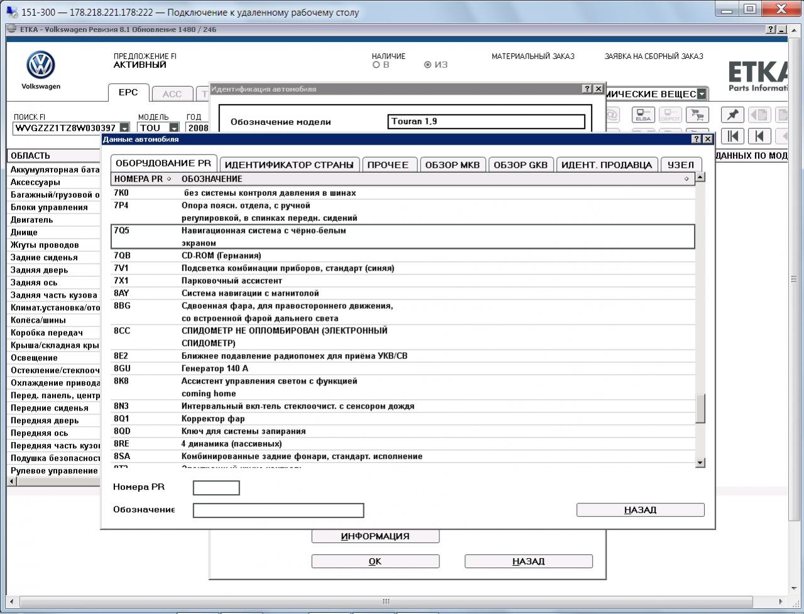
Task: Select PR row 7X1 Парковочный ассистент
Action: tap(403, 281)
